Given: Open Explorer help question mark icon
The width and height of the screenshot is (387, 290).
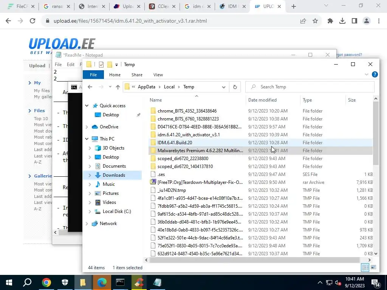Looking at the screenshot, I should pyautogui.click(x=375, y=74).
